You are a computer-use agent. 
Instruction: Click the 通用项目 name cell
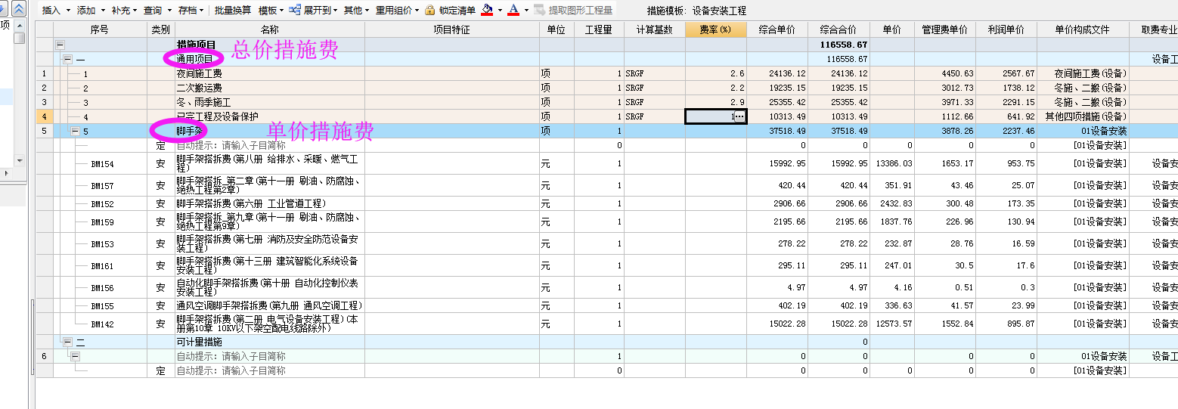point(270,59)
